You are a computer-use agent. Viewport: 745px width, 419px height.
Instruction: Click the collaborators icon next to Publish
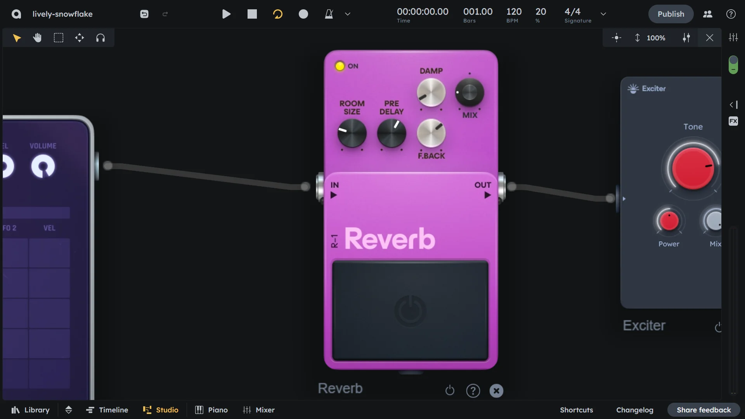[x=707, y=14]
